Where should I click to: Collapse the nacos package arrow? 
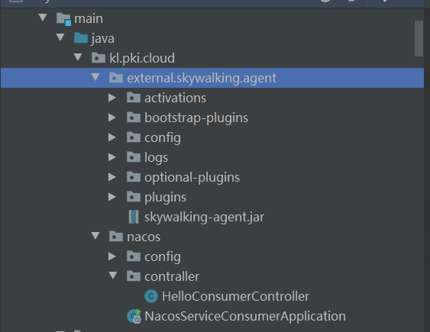[x=95, y=236]
